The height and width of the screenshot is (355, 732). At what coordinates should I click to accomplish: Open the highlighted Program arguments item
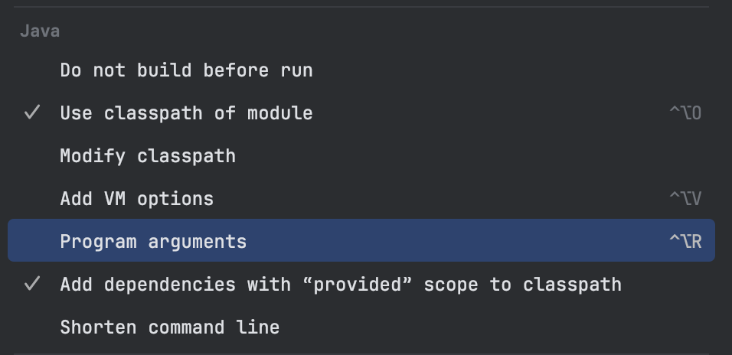tap(153, 242)
